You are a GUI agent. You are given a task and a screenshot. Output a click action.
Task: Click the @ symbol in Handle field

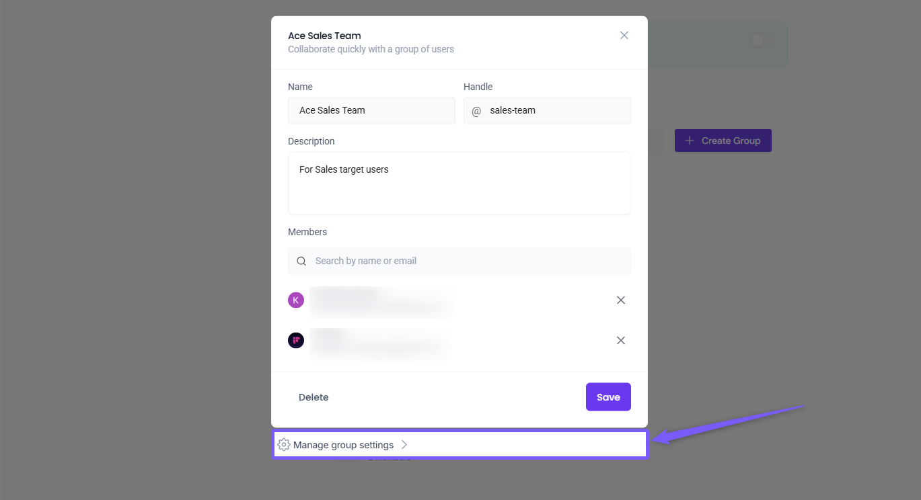pyautogui.click(x=476, y=111)
